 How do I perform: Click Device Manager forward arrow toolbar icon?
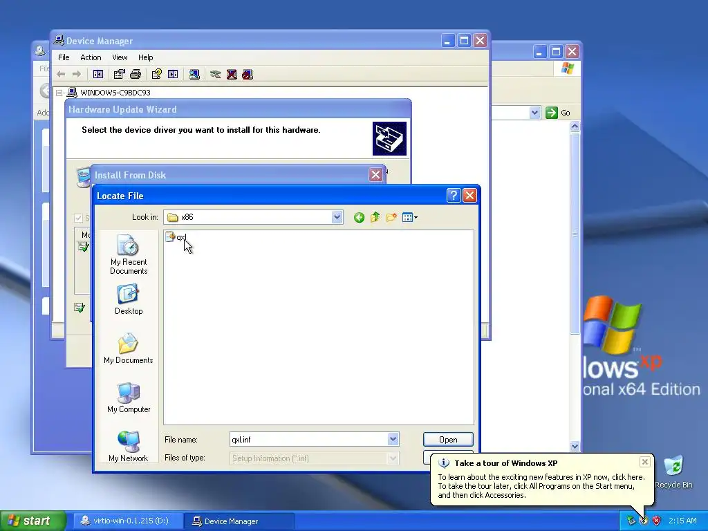coord(77,74)
